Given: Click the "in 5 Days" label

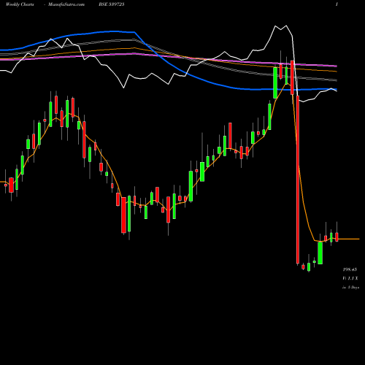Looking at the screenshot, I should 350,288.
